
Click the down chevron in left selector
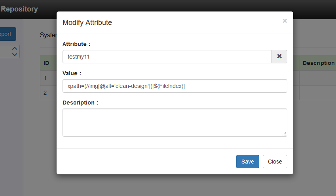click(x=15, y=54)
